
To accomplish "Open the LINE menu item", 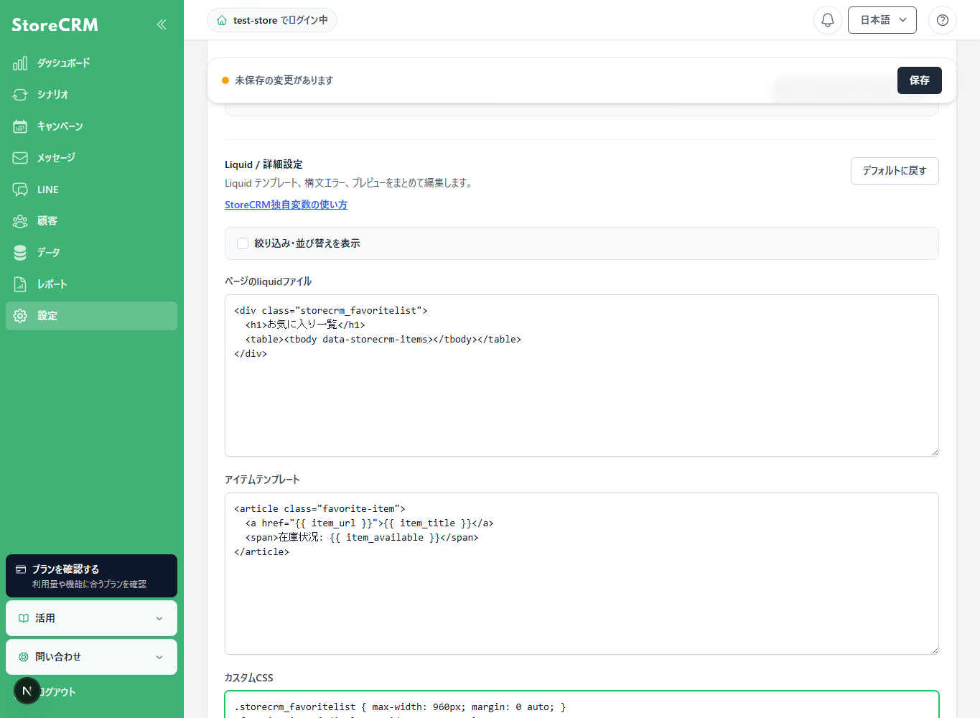I will [91, 190].
